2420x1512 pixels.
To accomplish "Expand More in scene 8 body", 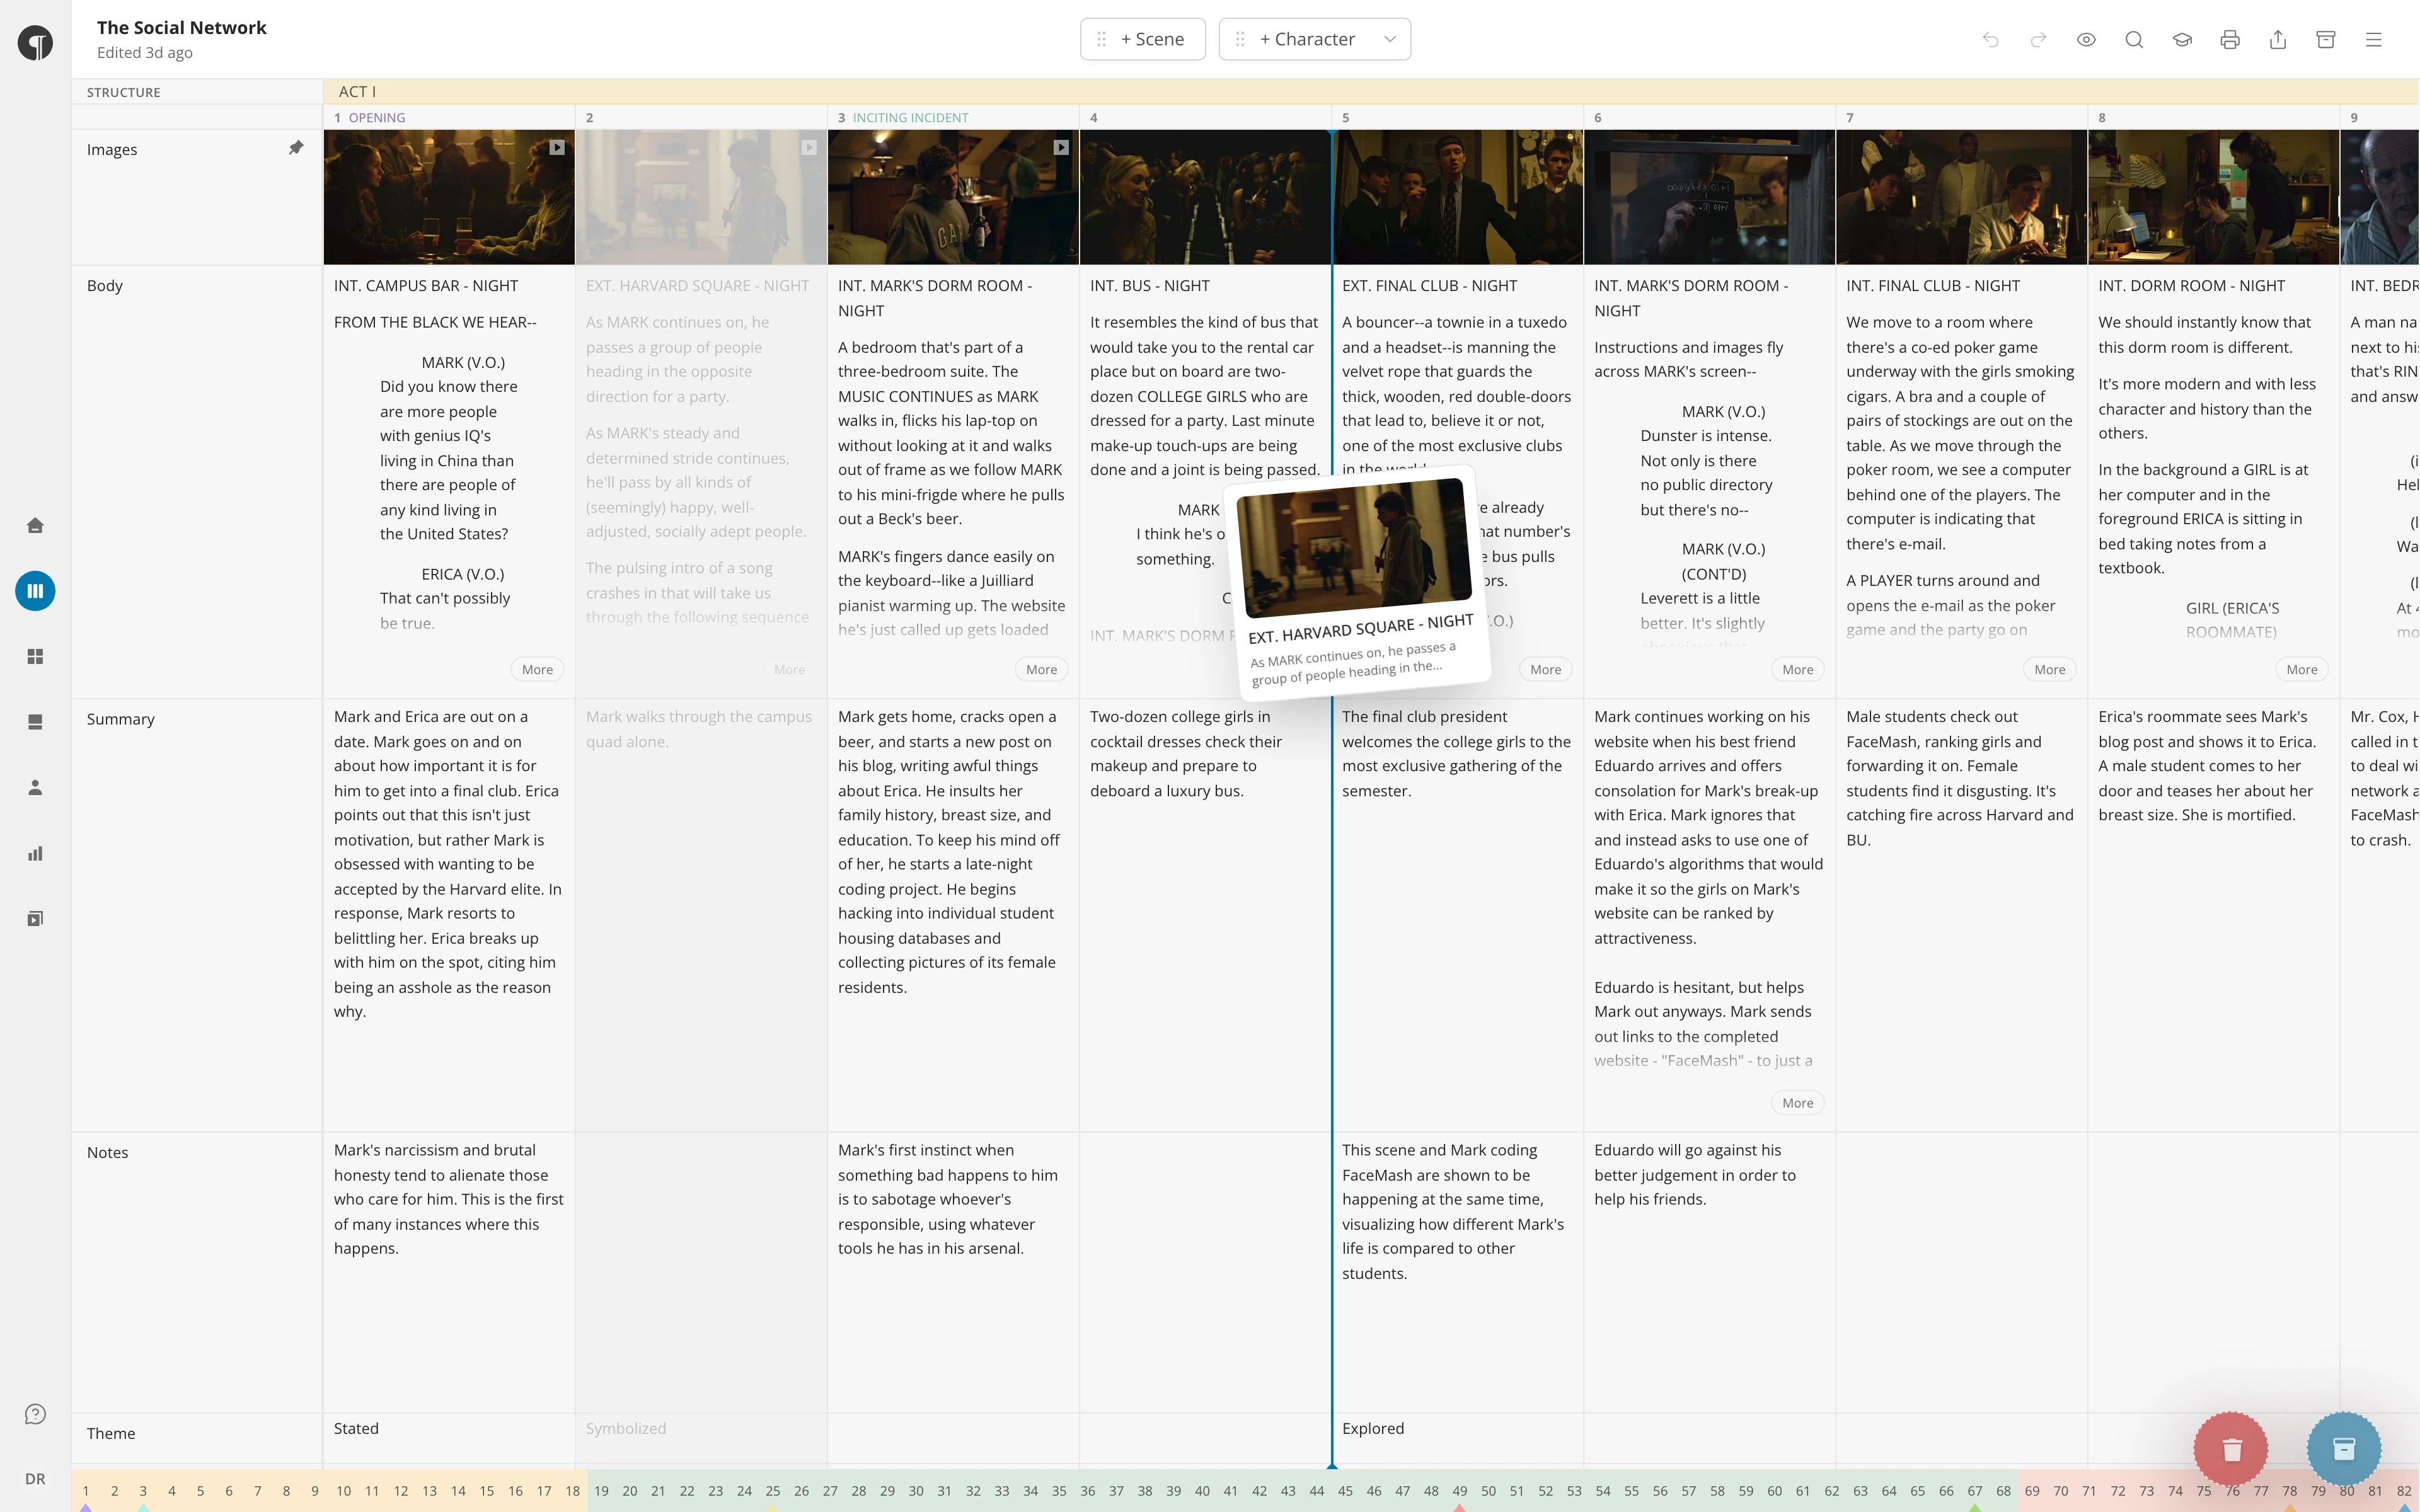I will click(2301, 670).
